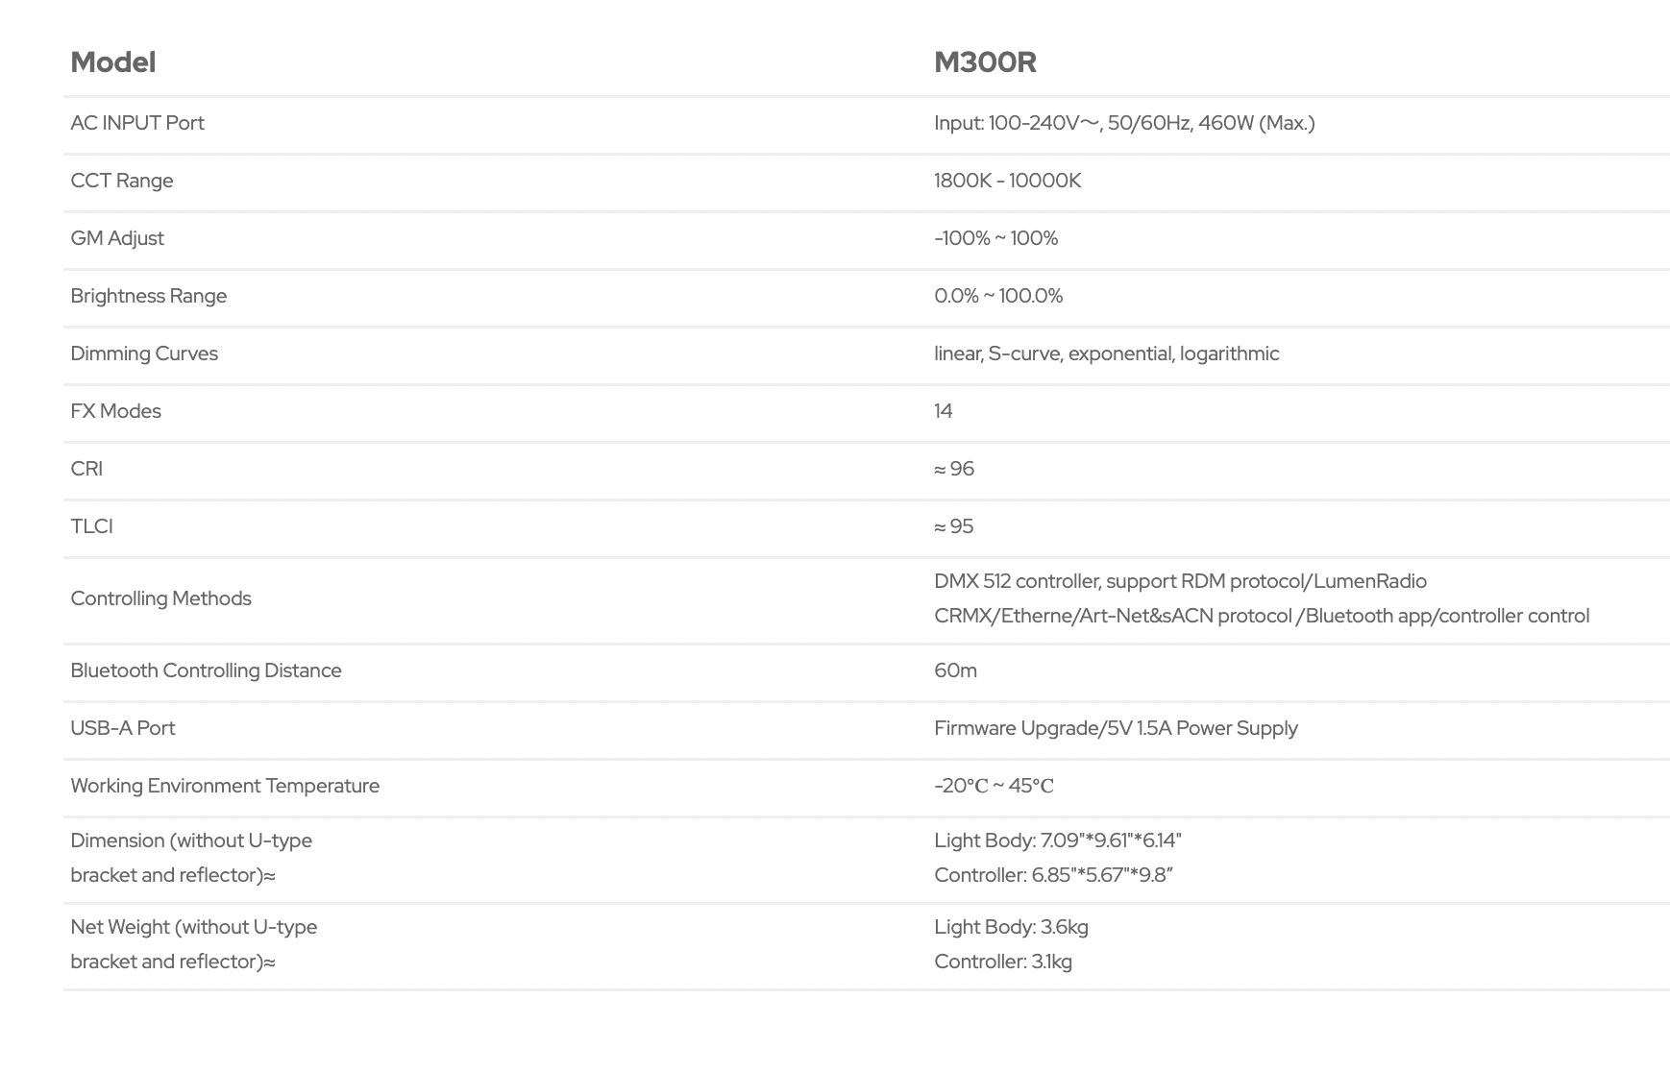Click the CCT Range row label
The width and height of the screenshot is (1670, 1072).
pyautogui.click(x=122, y=181)
